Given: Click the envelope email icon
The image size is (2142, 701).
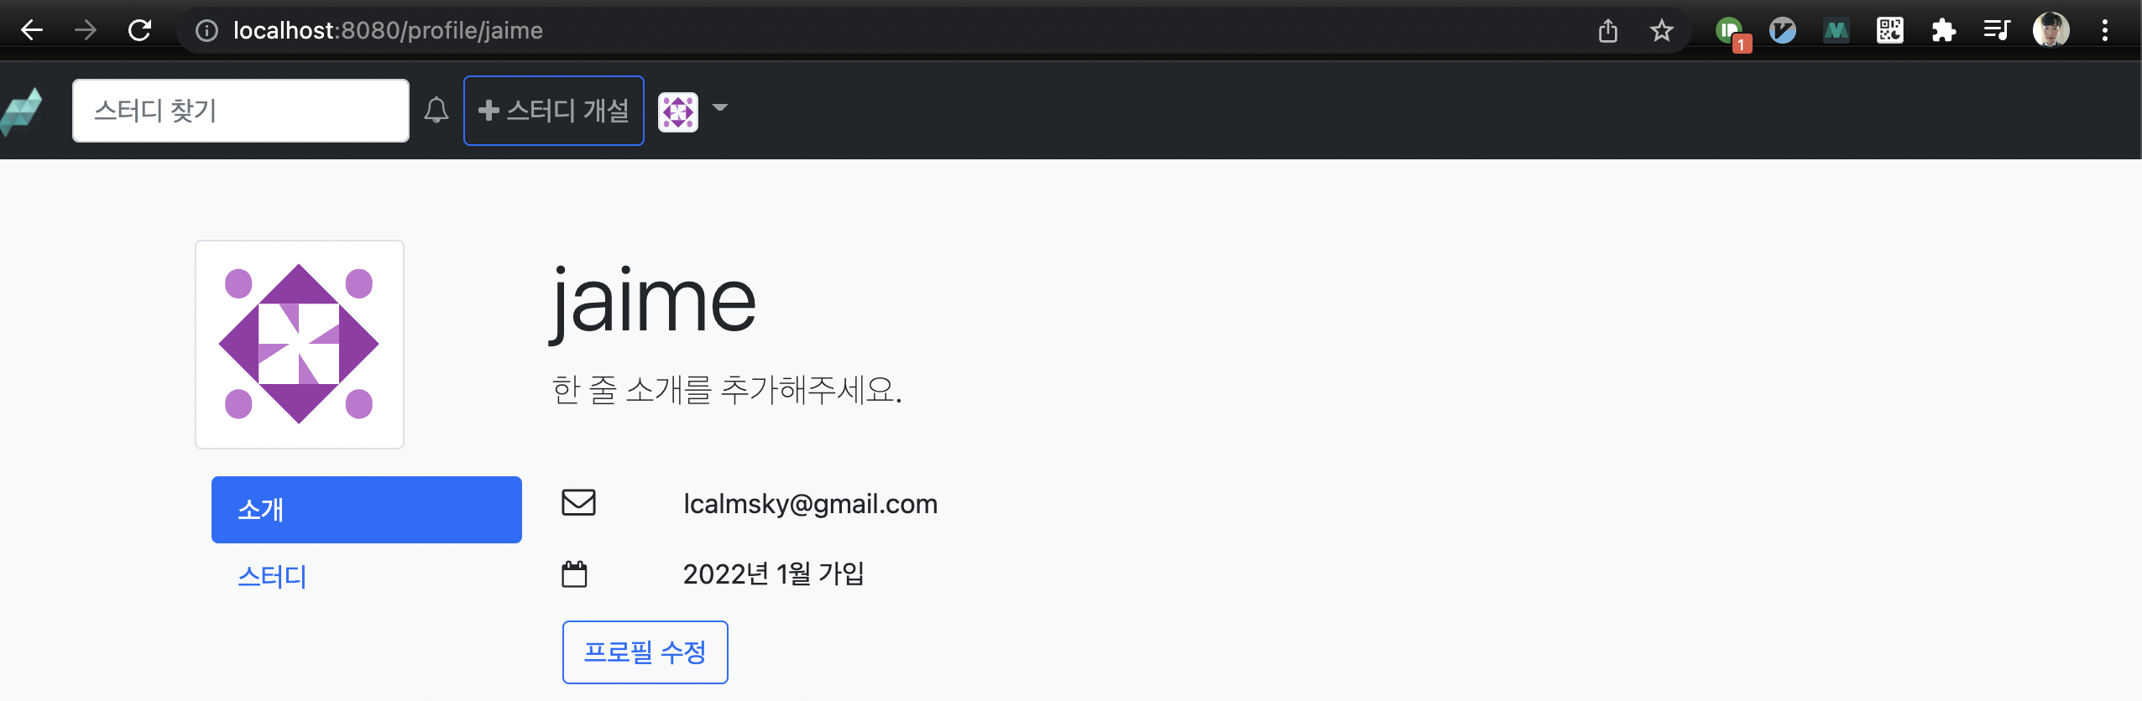Looking at the screenshot, I should point(578,503).
